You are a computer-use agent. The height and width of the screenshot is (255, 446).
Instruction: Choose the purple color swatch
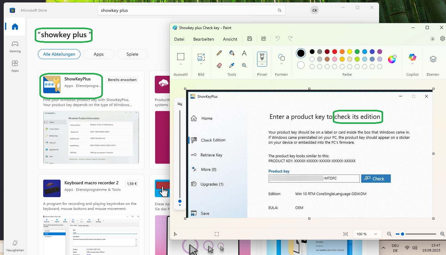[x=380, y=52]
